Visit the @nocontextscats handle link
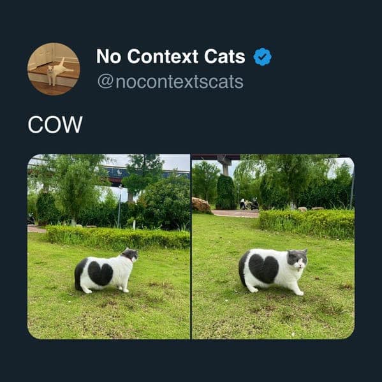 [x=170, y=82]
